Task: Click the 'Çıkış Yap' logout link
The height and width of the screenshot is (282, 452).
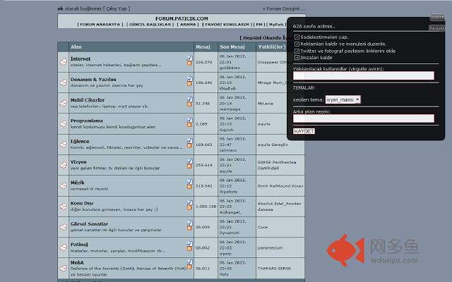Action: (x=118, y=8)
